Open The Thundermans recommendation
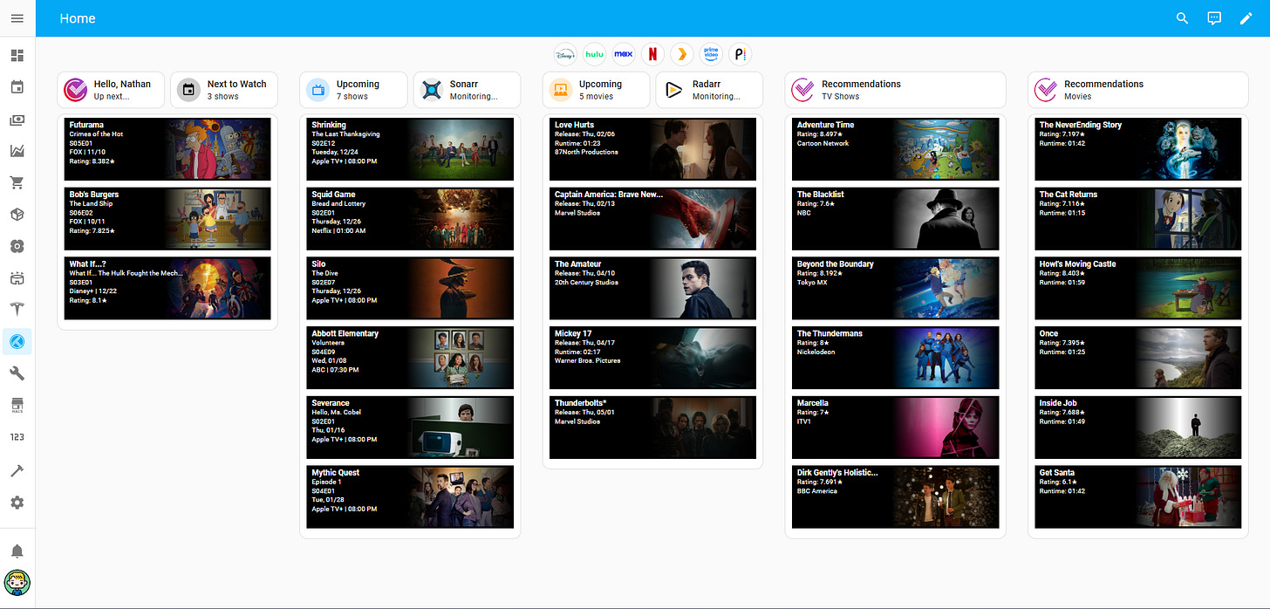Screen dimensions: 1270x609 [895, 358]
